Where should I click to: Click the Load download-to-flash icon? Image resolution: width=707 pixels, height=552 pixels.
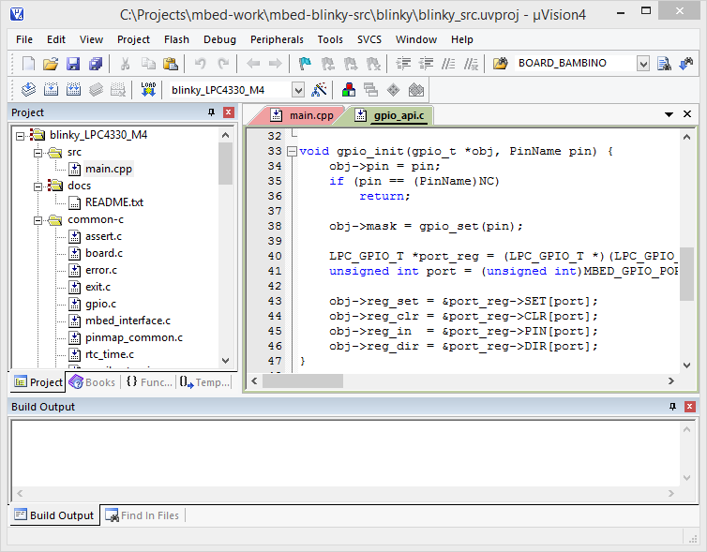pos(148,90)
